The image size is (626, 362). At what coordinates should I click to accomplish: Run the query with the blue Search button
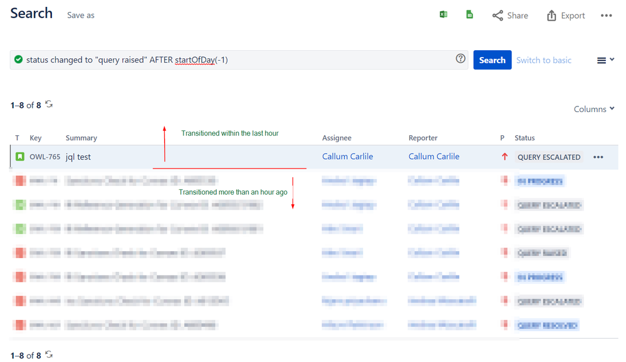coord(493,60)
